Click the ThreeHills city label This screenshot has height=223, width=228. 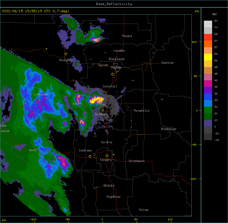pyautogui.click(x=141, y=111)
